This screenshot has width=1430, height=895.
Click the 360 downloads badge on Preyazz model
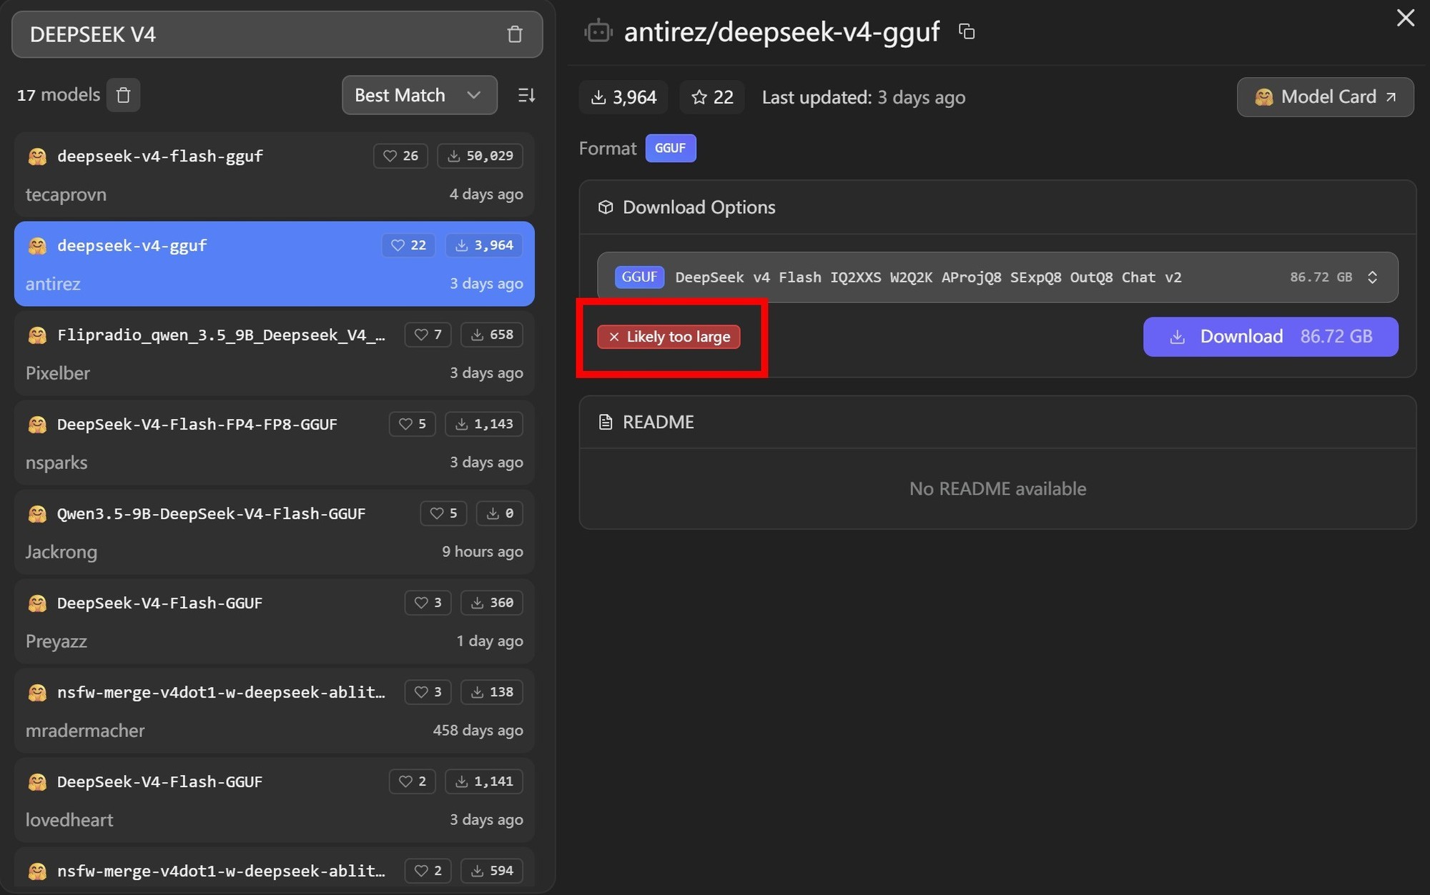click(x=492, y=603)
